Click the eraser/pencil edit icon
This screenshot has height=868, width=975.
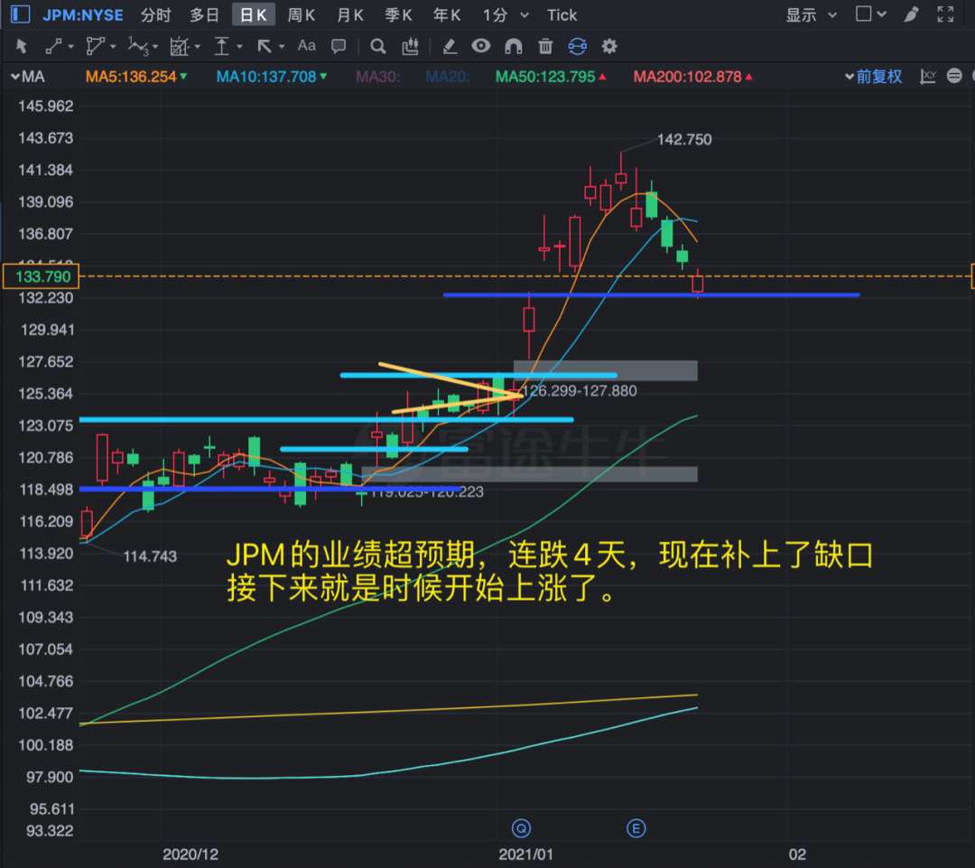[449, 47]
